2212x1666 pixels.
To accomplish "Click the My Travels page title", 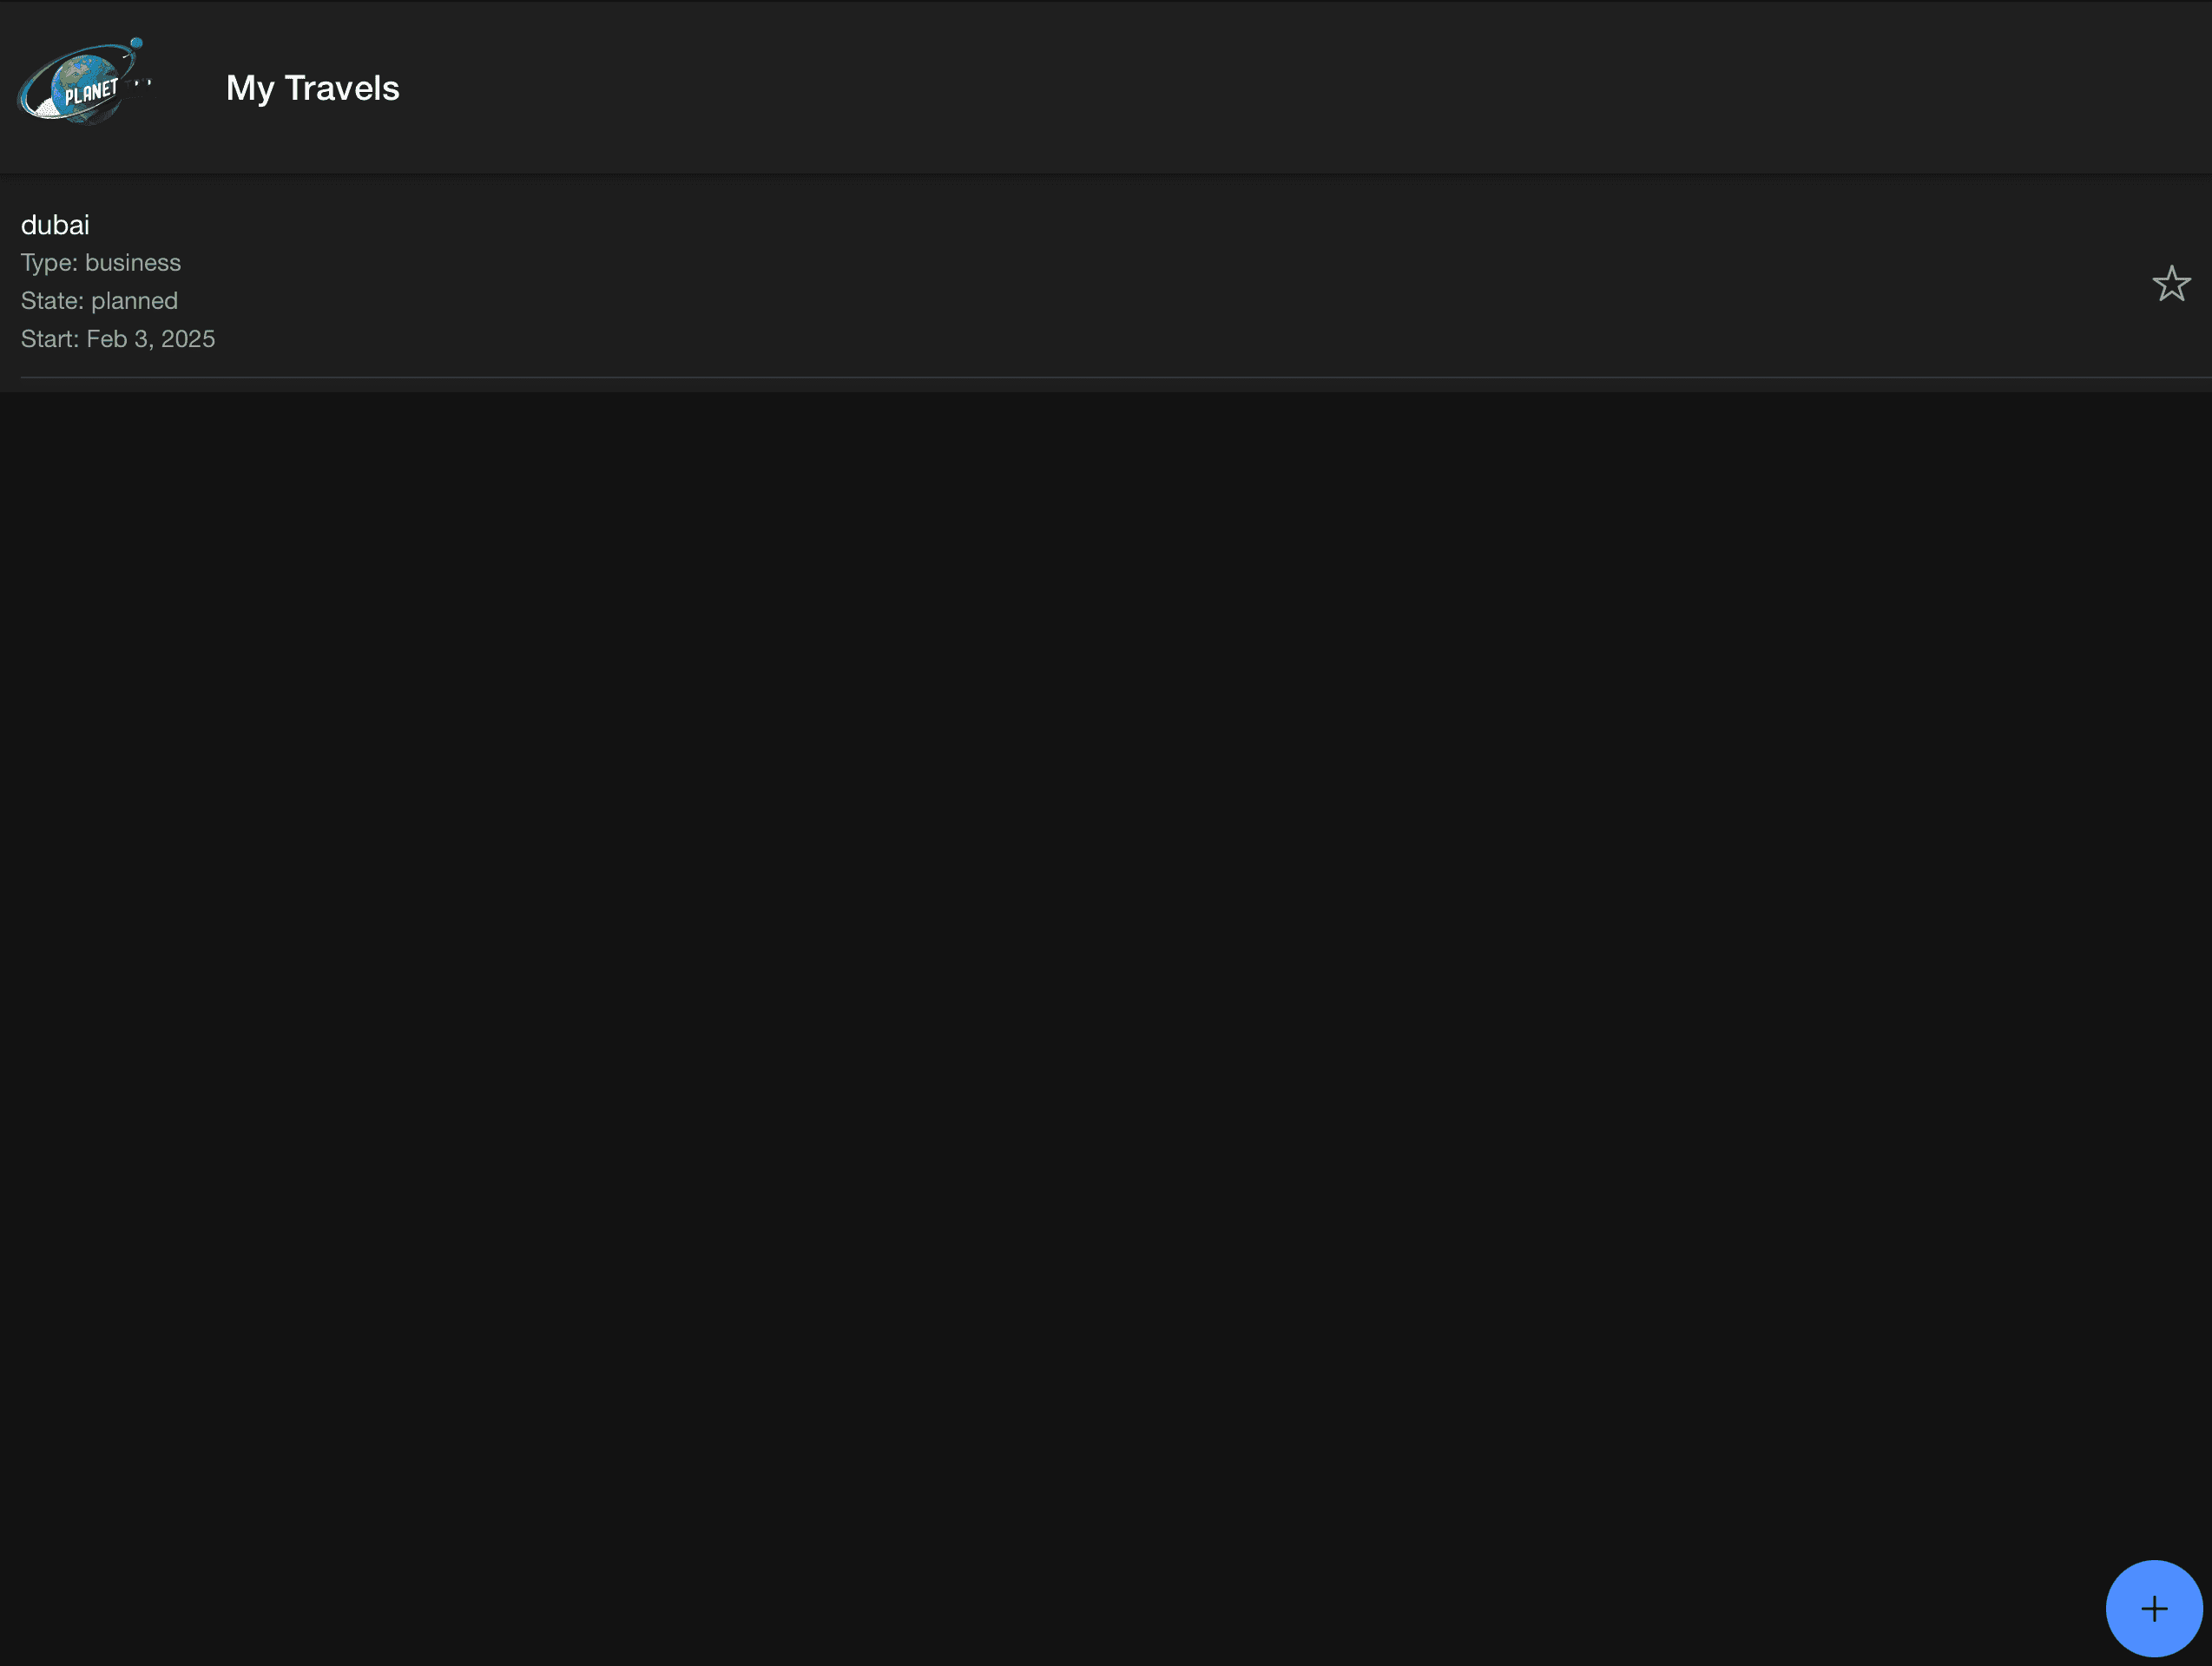I will tap(312, 88).
